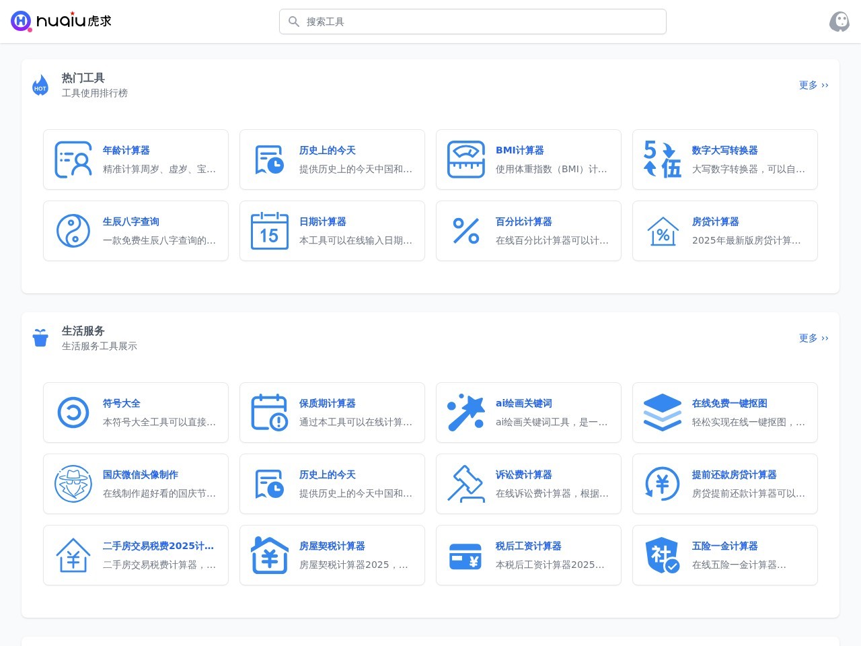Open the 日期计算器 calendar icon

(x=270, y=231)
